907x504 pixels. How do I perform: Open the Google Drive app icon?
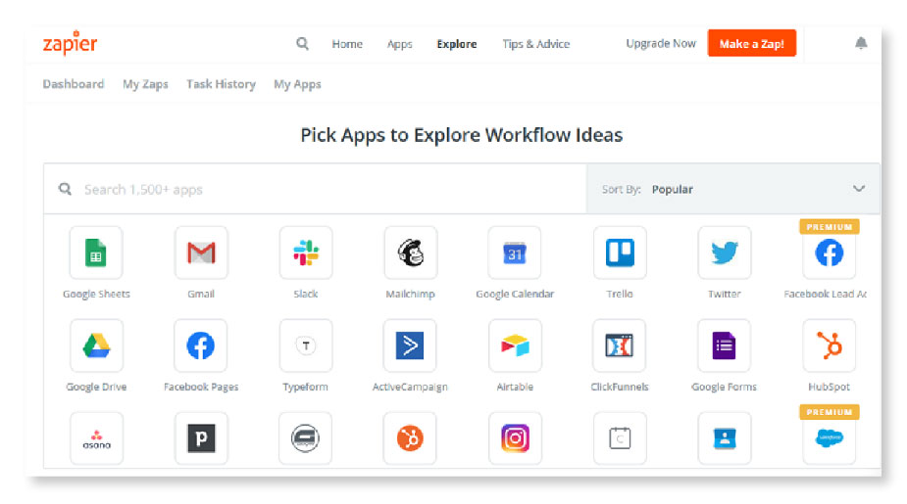(x=96, y=345)
